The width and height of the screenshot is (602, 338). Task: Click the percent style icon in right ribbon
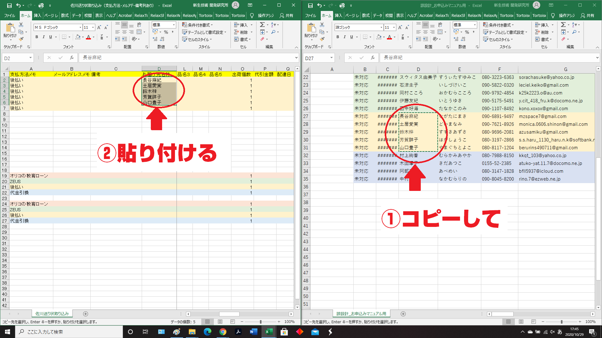(467, 32)
